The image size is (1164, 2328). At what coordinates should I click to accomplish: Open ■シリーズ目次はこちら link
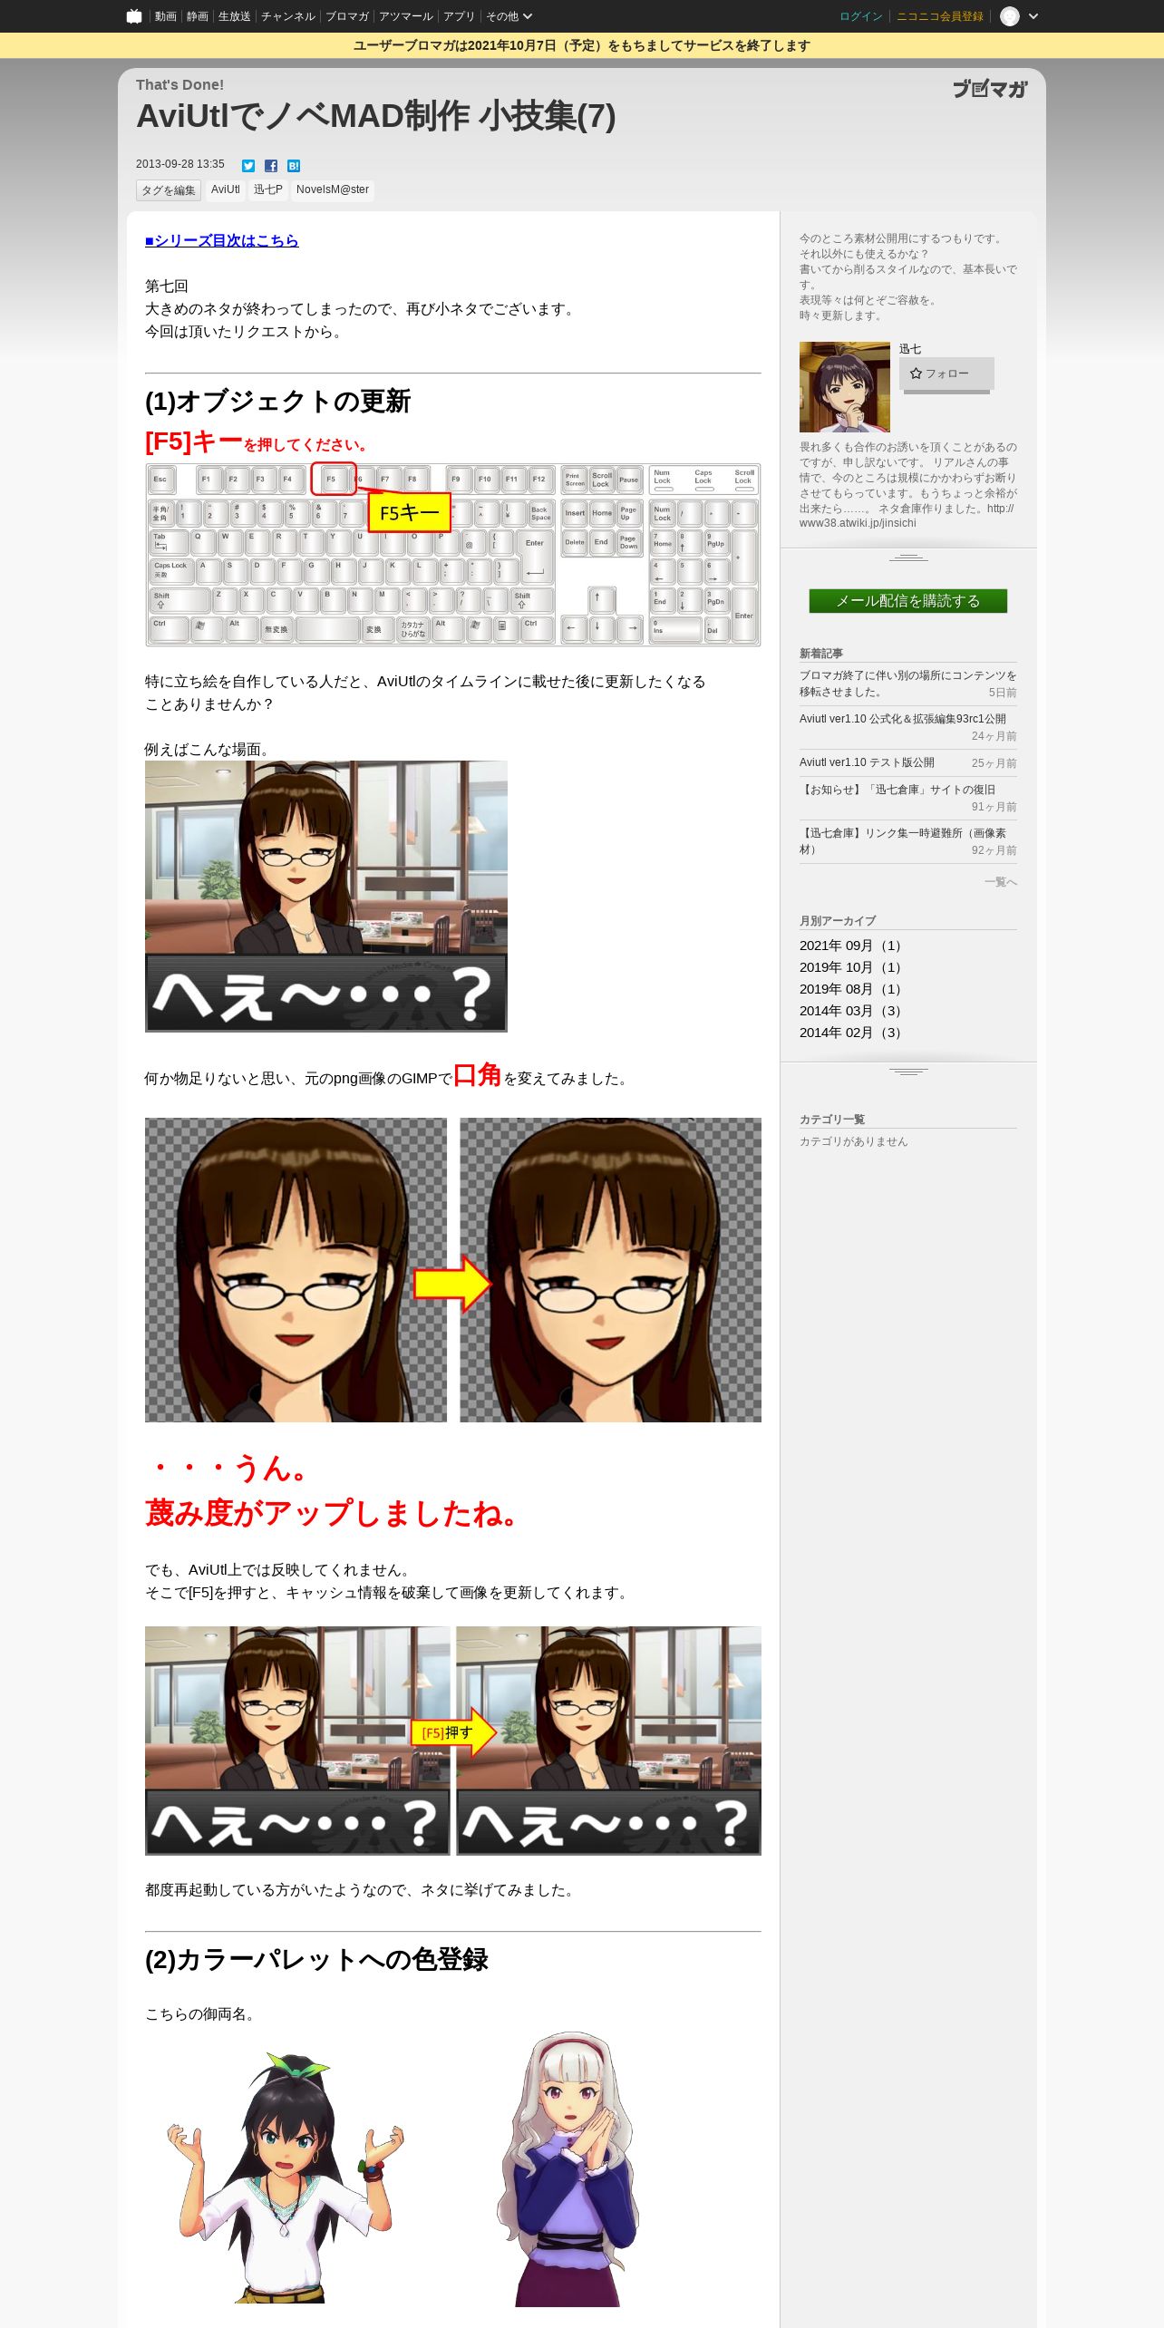[x=222, y=240]
